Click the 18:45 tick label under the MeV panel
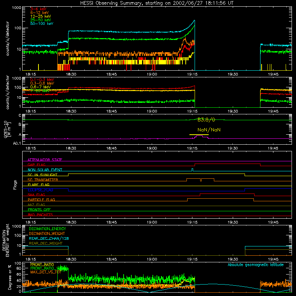Viewport: 296px width, 296px height. [111, 111]
